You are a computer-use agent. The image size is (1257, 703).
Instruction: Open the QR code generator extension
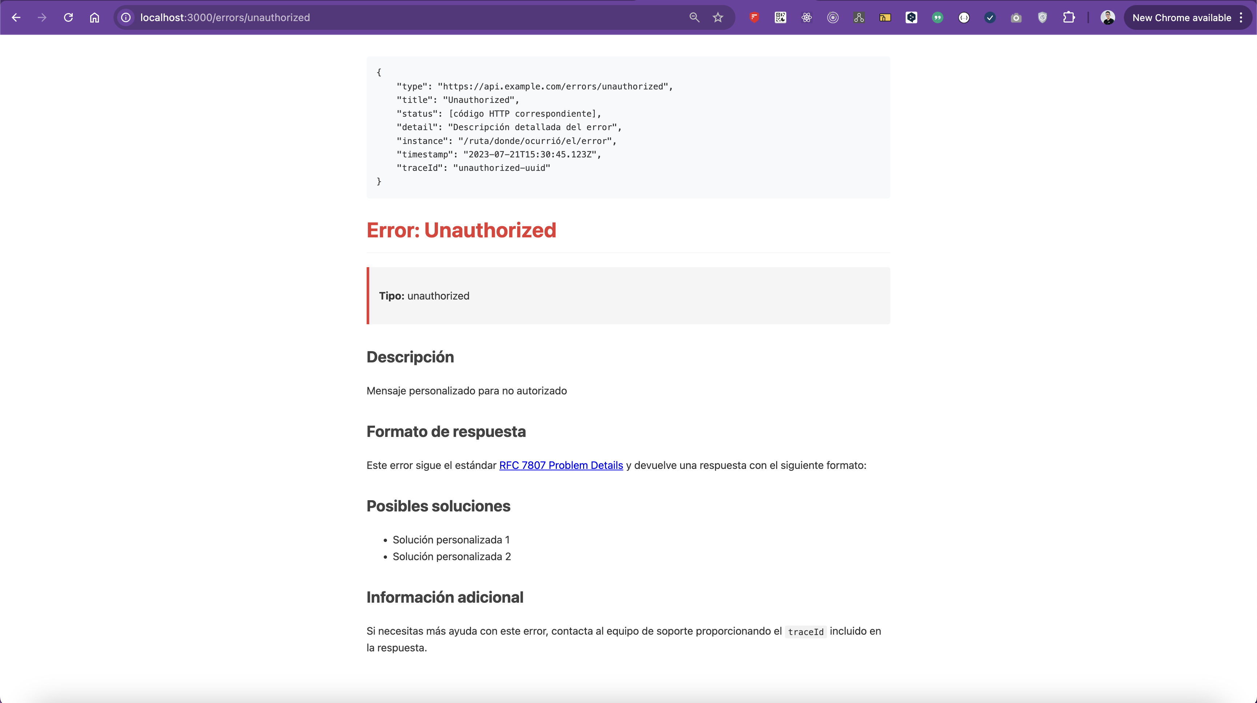780,17
